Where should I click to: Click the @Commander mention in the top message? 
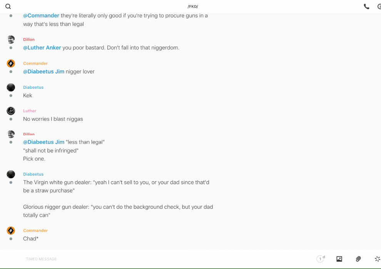point(41,16)
